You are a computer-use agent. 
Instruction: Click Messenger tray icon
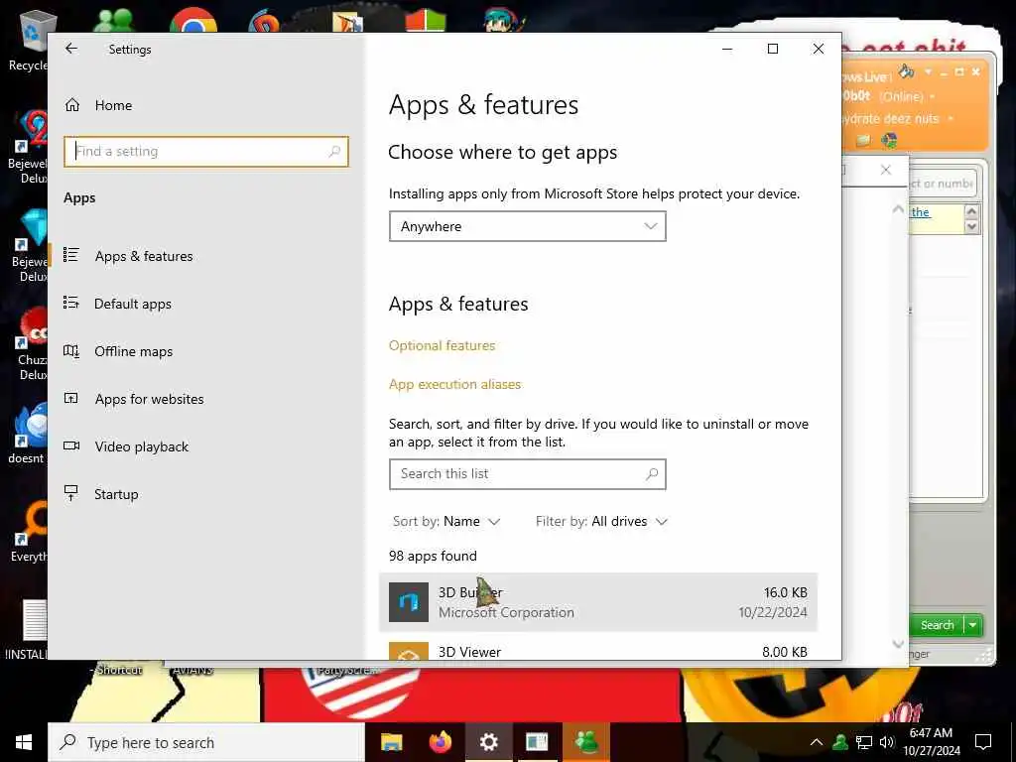pyautogui.click(x=840, y=742)
